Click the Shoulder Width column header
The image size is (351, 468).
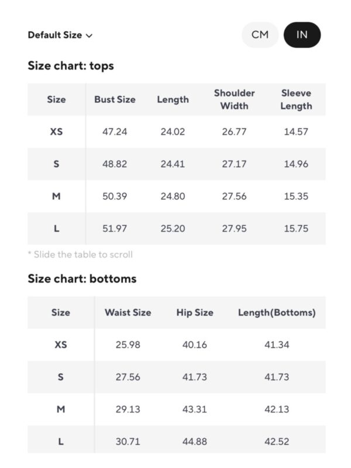point(235,99)
